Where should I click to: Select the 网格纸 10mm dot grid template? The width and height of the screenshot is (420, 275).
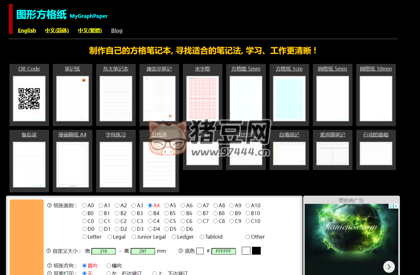coord(376,98)
